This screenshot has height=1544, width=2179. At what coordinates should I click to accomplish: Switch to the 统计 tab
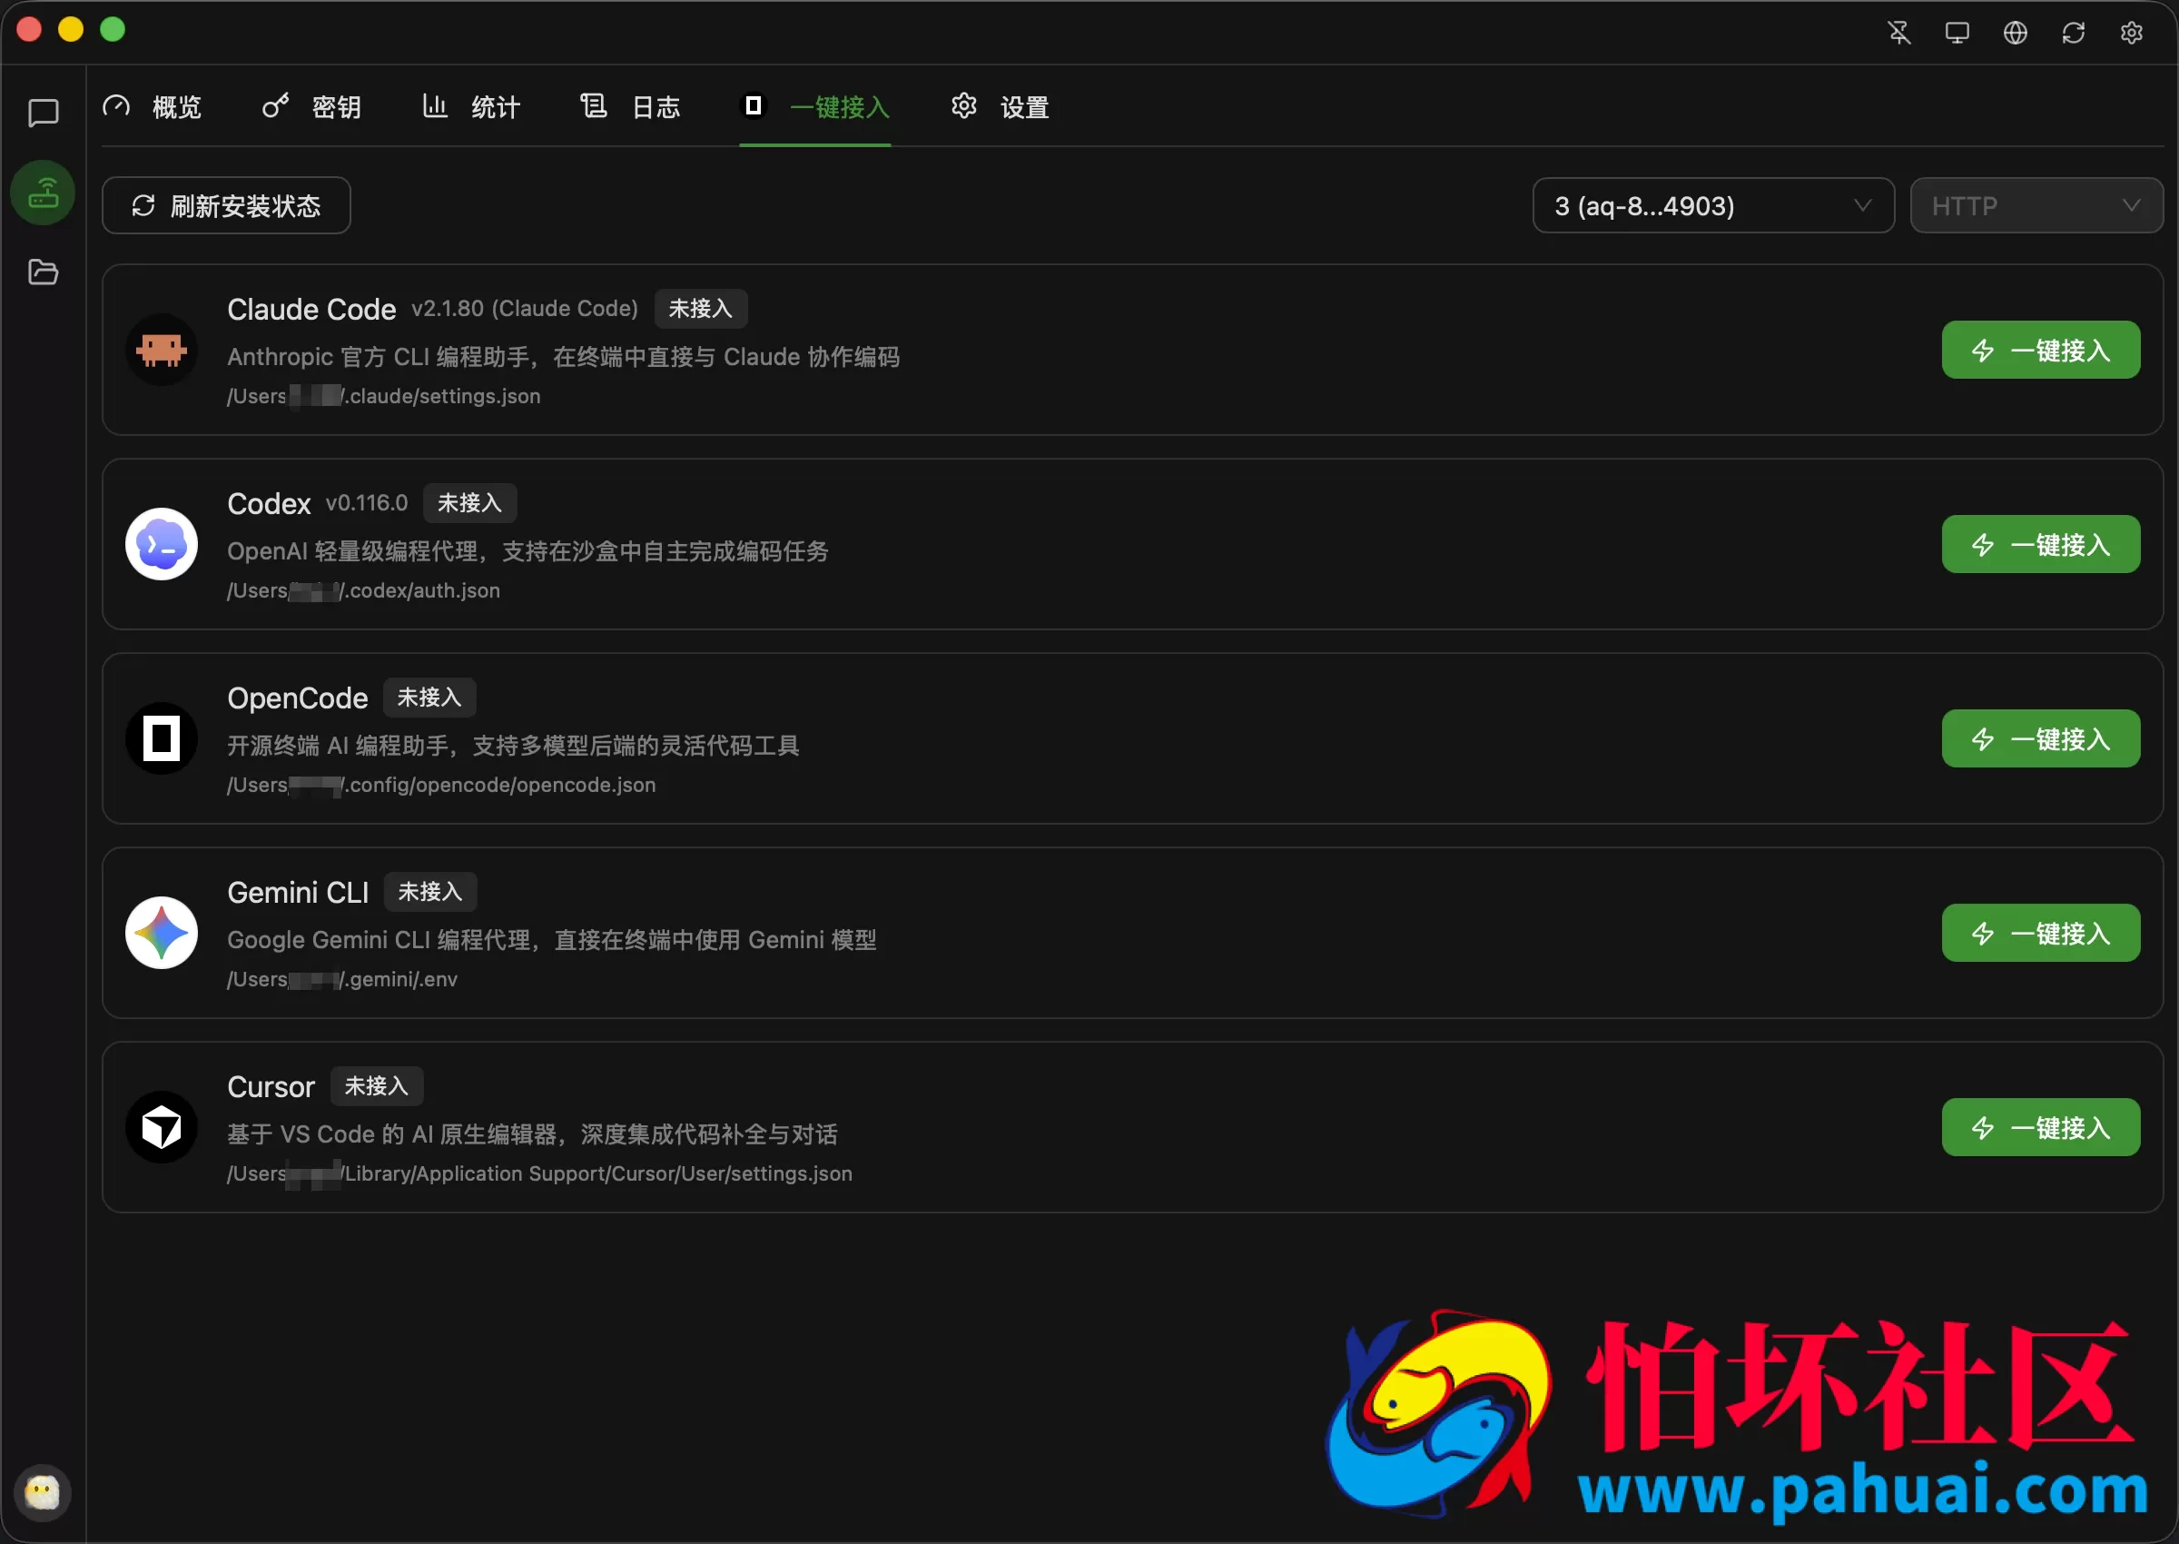471,106
